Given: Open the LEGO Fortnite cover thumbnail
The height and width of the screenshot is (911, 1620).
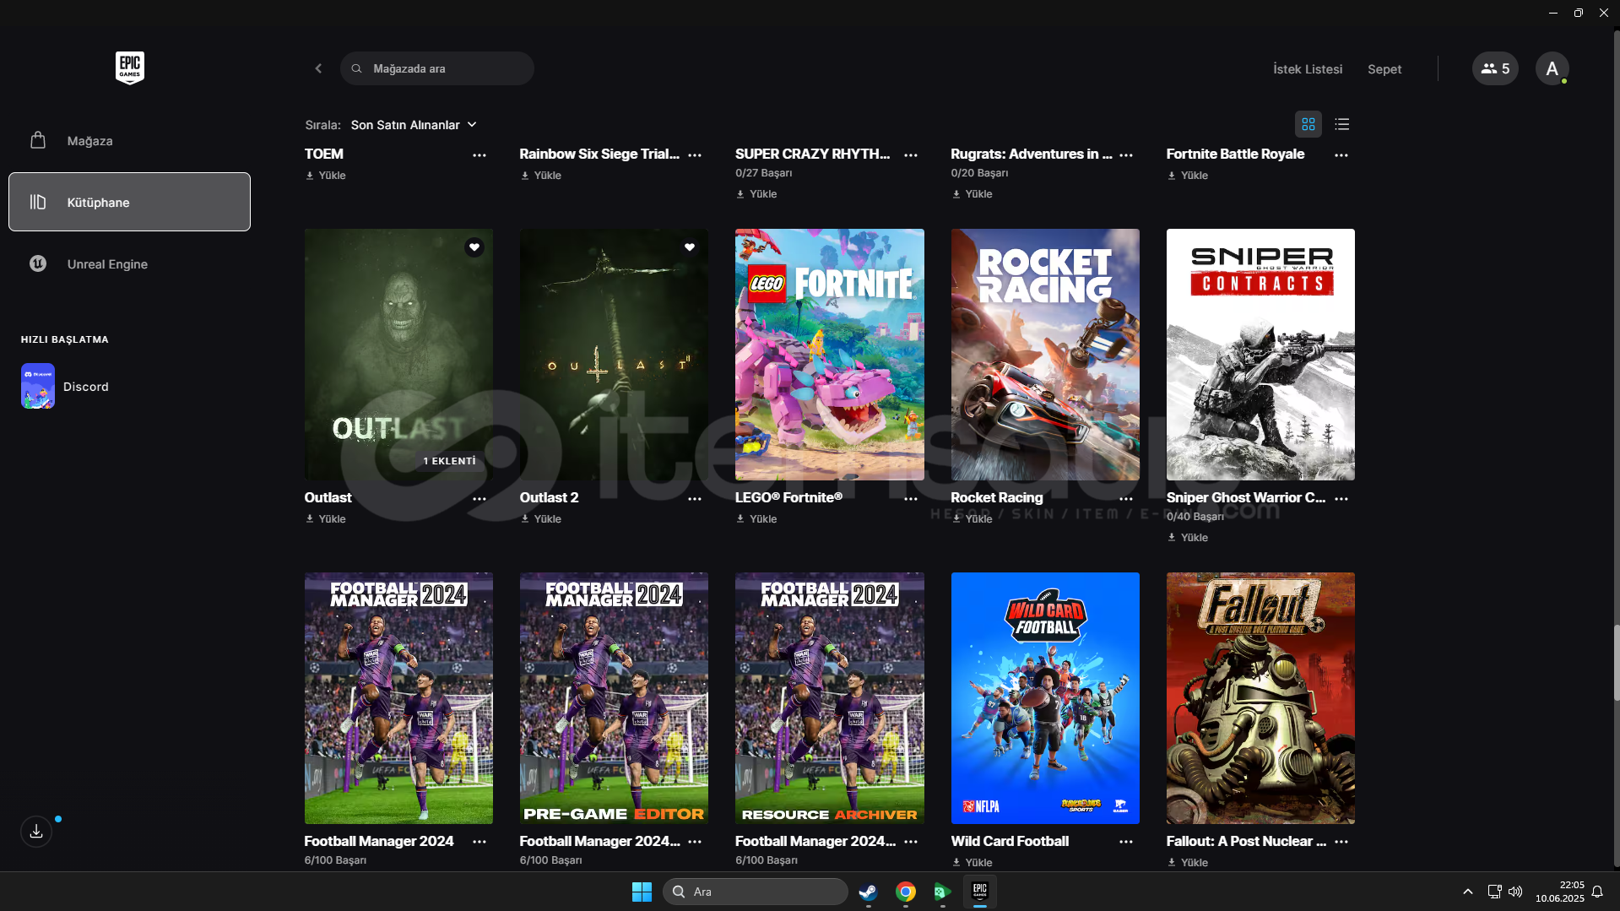Looking at the screenshot, I should 830,355.
